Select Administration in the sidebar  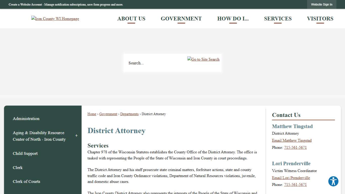(x=26, y=118)
